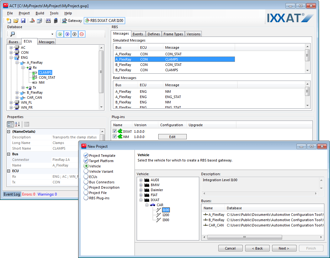
Task: Switch to the Versions tab in RBS
Action: tap(193, 34)
